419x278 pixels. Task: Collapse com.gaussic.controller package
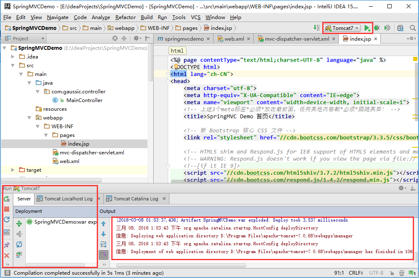(x=38, y=92)
